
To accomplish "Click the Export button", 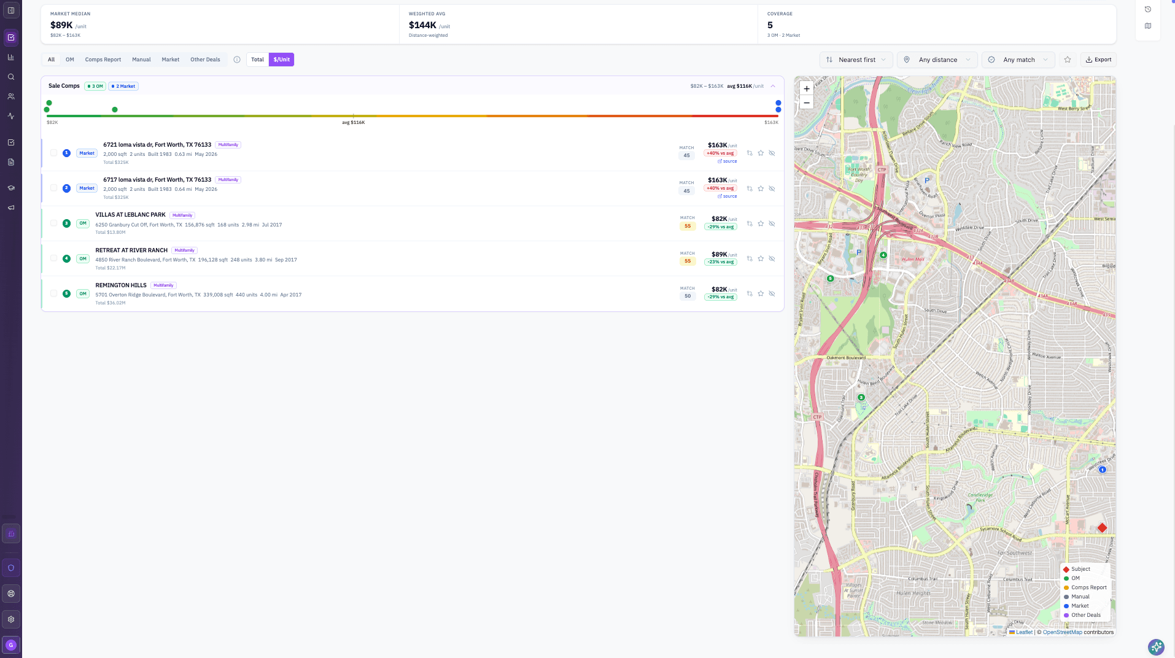I will (x=1098, y=60).
